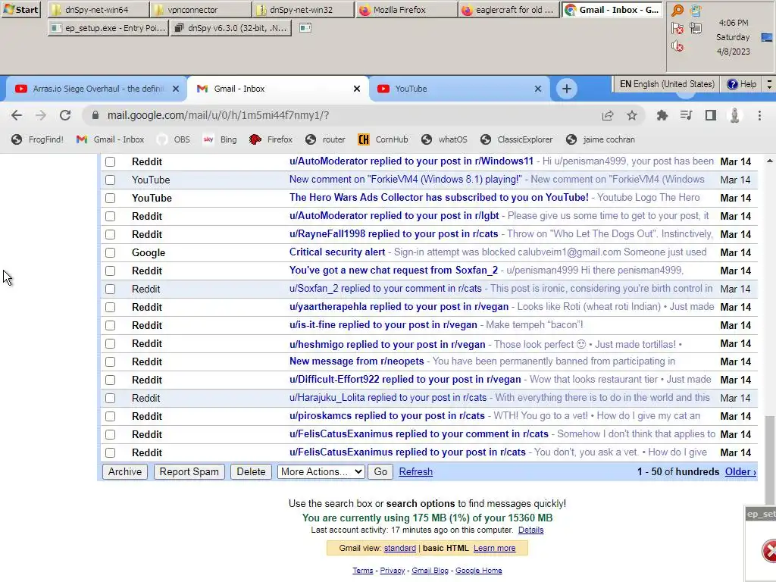Check the u/piroskamcs reply email checkbox
The image size is (776, 582).
click(x=111, y=416)
